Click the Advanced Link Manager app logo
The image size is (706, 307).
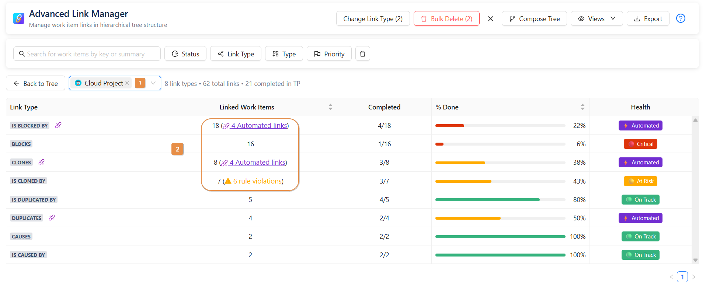(x=18, y=18)
